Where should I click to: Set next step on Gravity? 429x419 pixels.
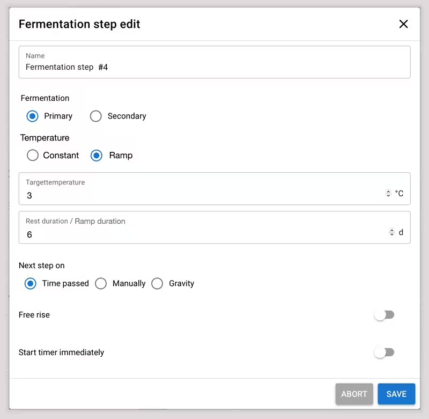coord(157,284)
